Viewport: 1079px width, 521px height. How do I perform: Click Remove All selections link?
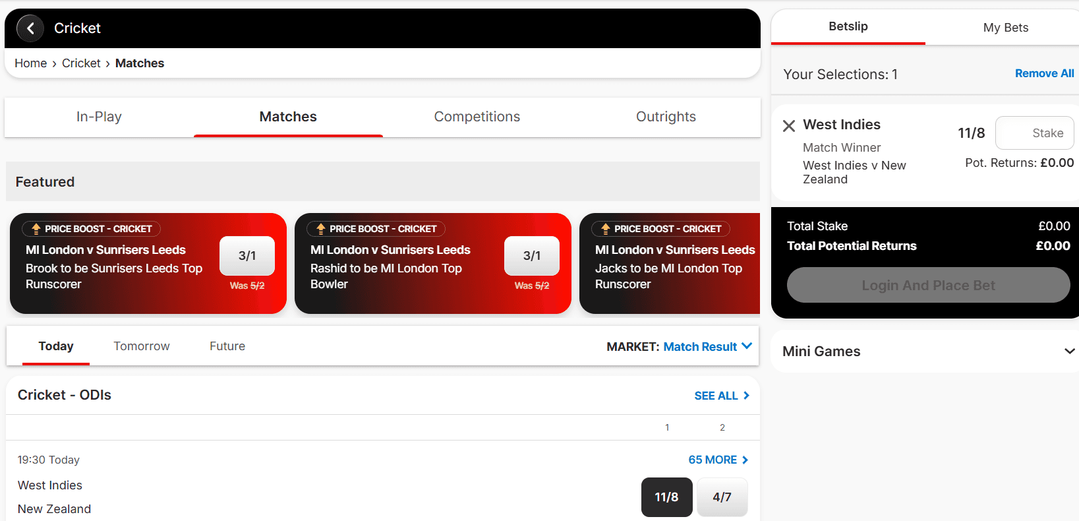[1044, 73]
